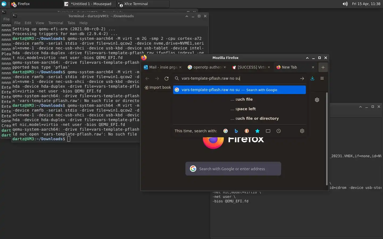Search history using the clock icon
383x239 pixels.
click(x=279, y=131)
